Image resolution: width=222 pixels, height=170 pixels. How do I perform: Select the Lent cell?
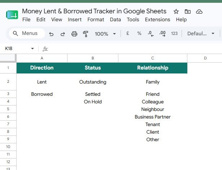point(42,82)
